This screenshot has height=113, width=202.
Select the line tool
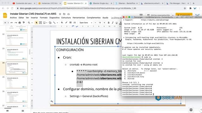click(54, 23)
